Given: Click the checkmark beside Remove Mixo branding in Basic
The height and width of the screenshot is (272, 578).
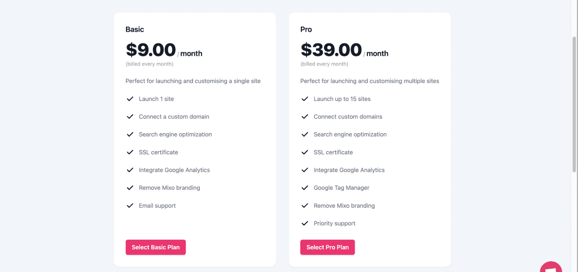Looking at the screenshot, I should pyautogui.click(x=130, y=188).
